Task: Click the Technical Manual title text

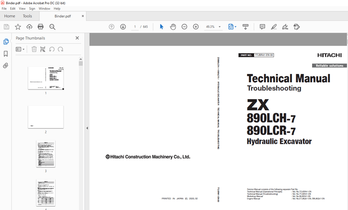Action: point(289,78)
